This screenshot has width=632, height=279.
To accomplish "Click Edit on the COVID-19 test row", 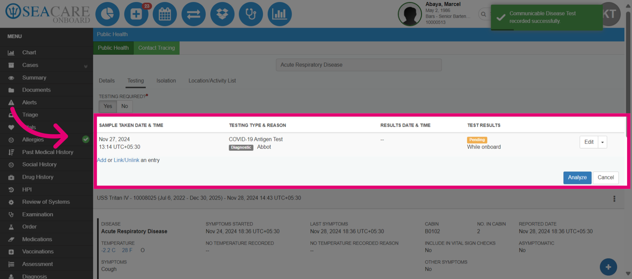I will (x=589, y=142).
